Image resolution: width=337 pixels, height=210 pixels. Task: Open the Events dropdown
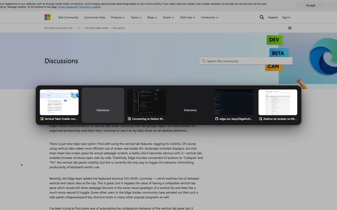point(168,17)
